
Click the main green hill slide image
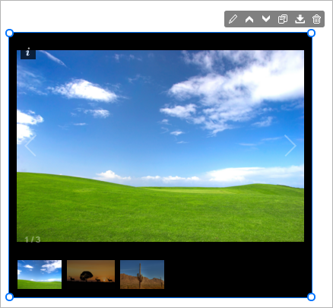pos(160,146)
